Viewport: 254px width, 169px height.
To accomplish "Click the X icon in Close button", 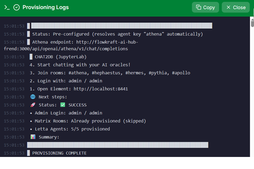I will [228, 7].
